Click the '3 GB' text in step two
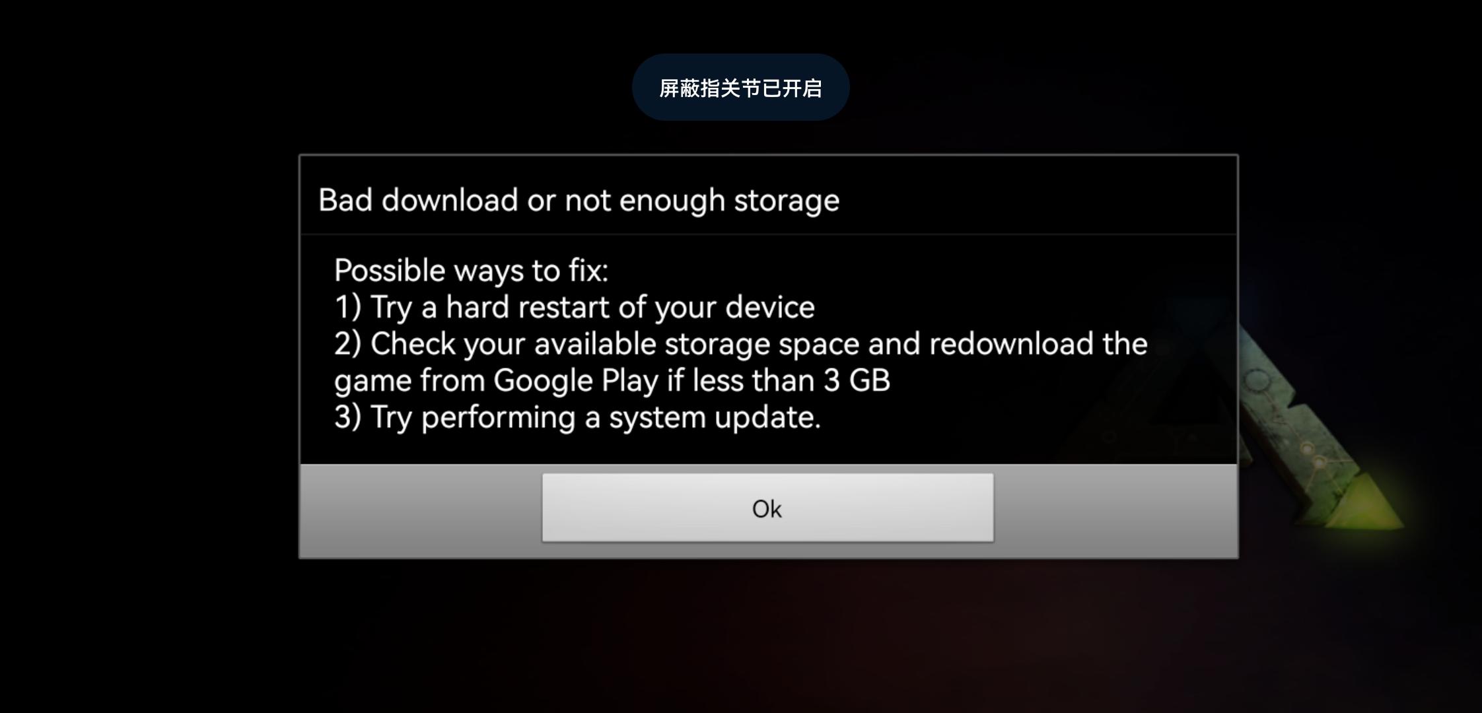Screen dimensions: 1482x713 coord(857,380)
